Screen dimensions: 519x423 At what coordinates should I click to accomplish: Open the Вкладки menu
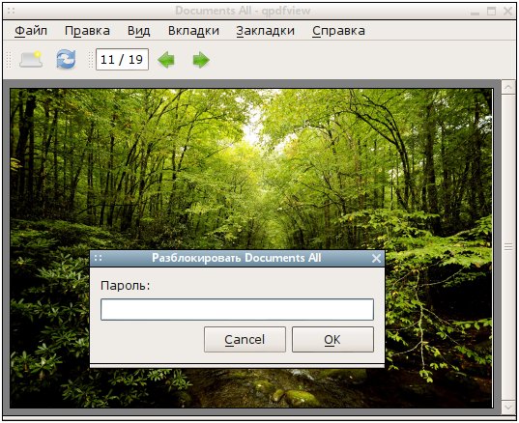pos(193,31)
